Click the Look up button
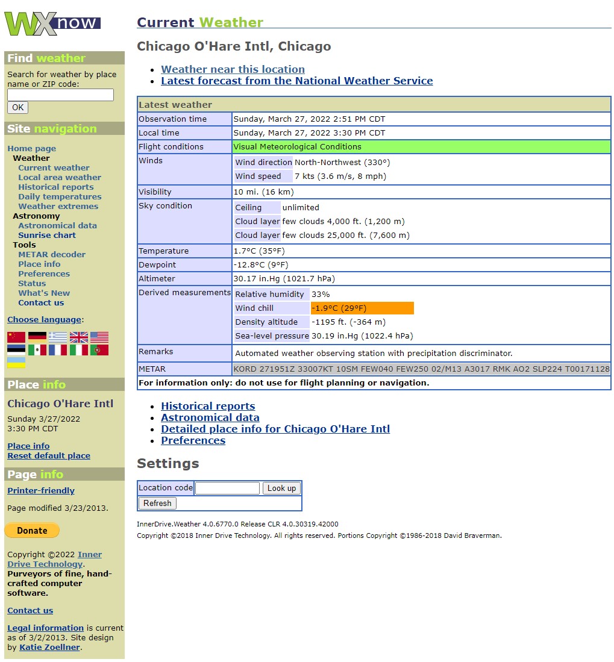 (x=281, y=489)
